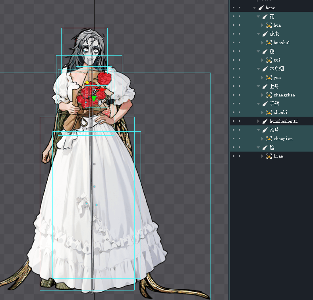313x300 pixels.
Task: Select the 手臂 bone label
Action: coord(274,104)
